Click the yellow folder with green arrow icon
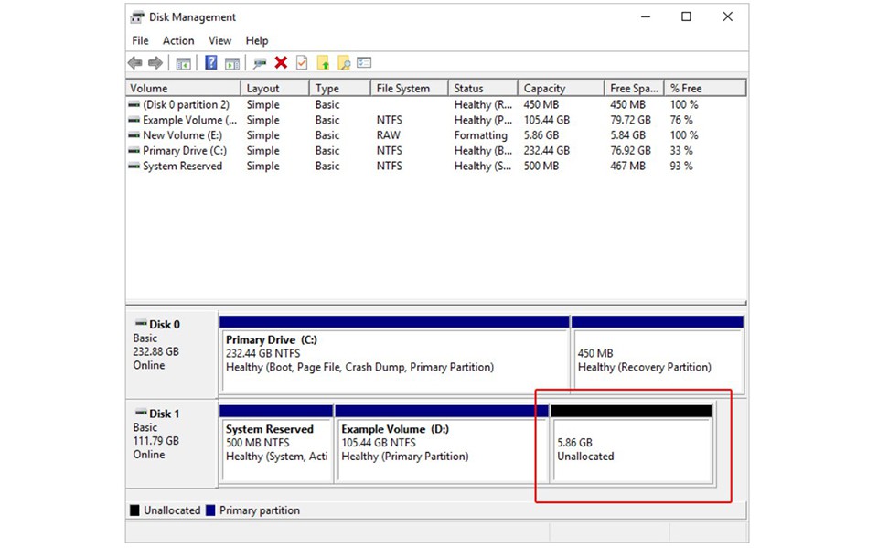Image resolution: width=878 pixels, height=548 pixels. tap(323, 63)
